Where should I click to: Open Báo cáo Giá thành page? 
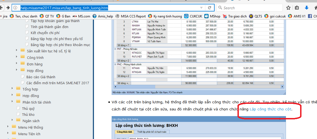[41, 77]
